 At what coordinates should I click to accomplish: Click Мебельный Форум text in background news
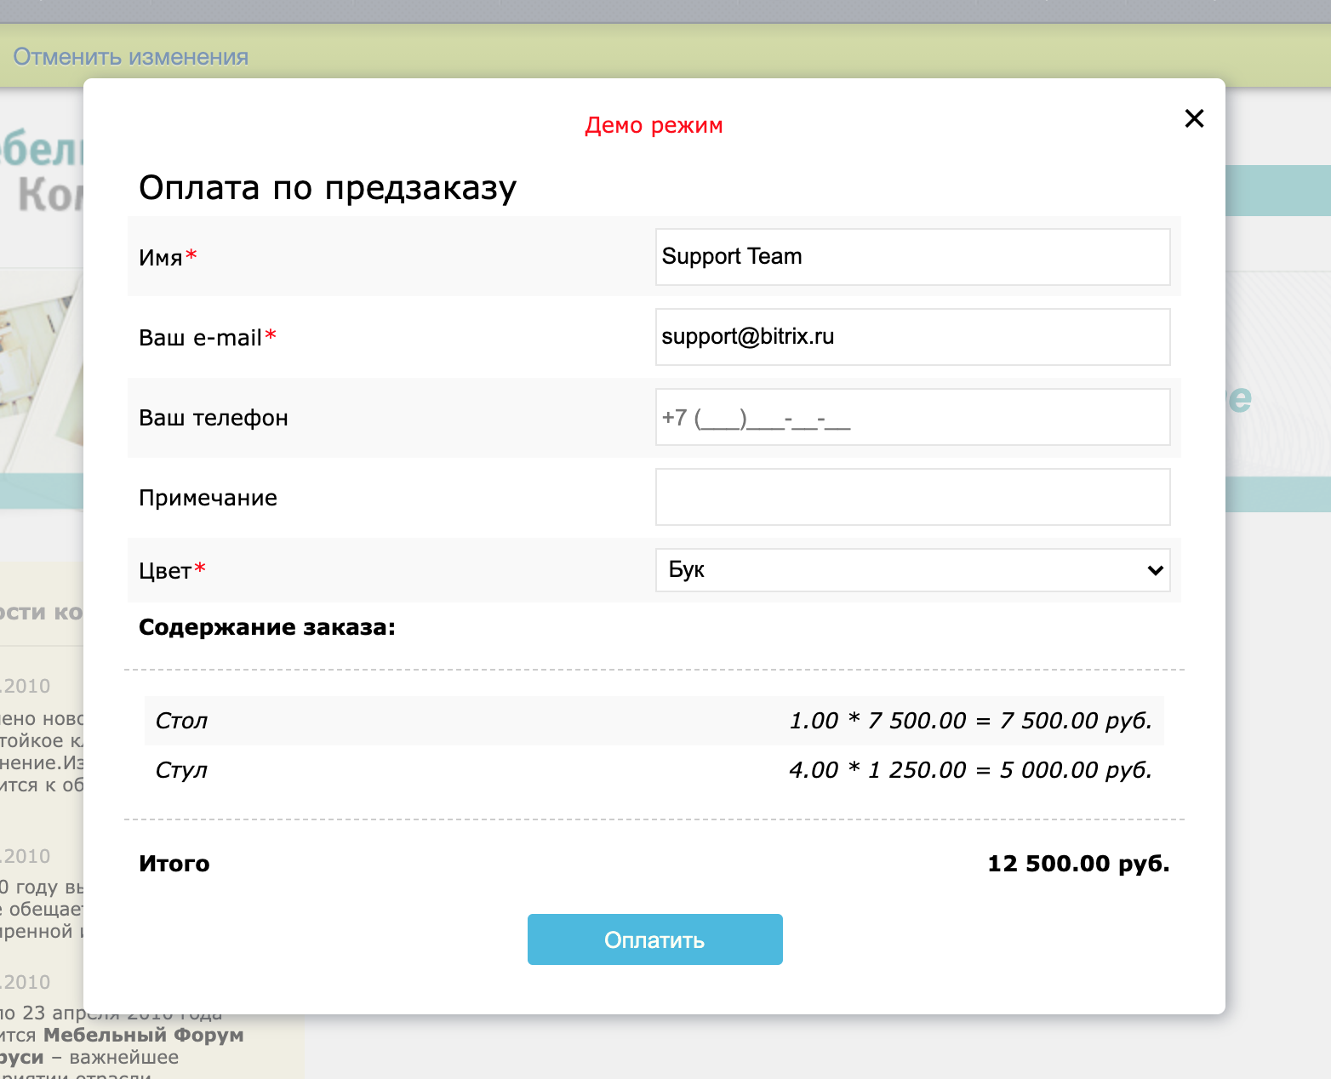click(x=143, y=1036)
